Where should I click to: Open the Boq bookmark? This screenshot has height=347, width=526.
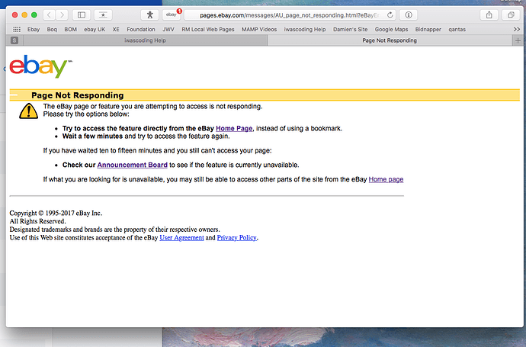pyautogui.click(x=52, y=29)
